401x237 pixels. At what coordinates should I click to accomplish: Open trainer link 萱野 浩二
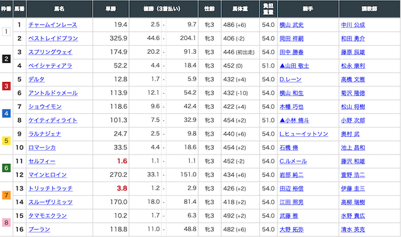click(353, 175)
